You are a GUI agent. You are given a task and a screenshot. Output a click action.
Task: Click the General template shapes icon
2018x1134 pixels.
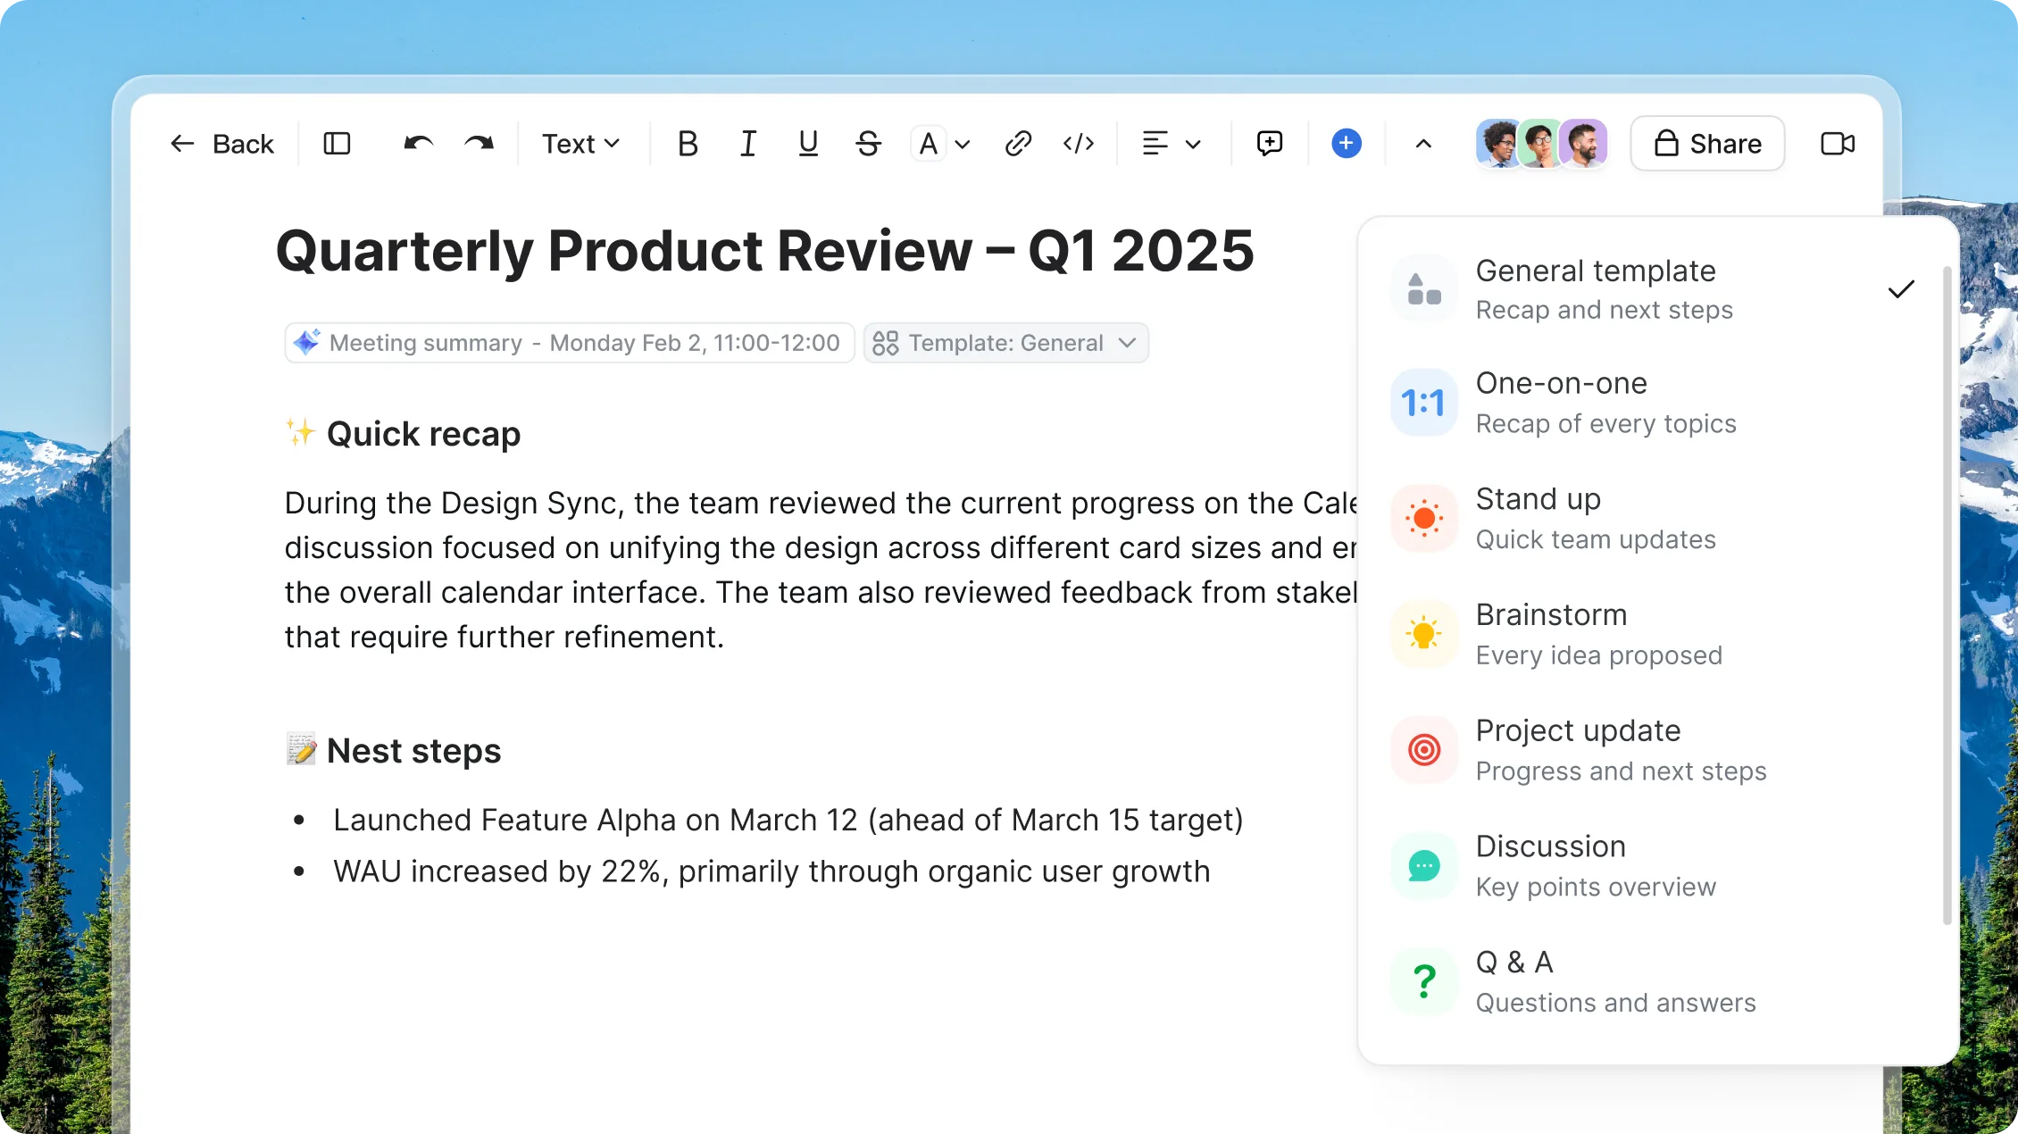pos(1424,289)
